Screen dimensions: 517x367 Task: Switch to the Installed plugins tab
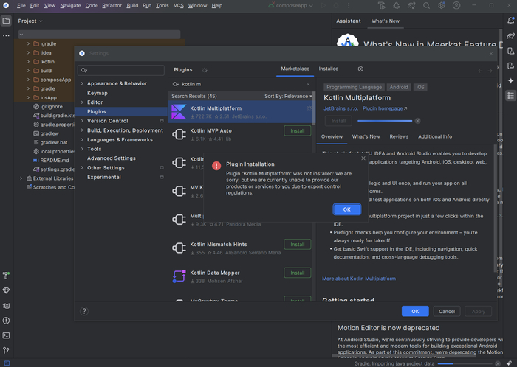[329, 69]
